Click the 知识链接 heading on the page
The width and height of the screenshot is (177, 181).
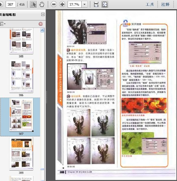pos(136,24)
